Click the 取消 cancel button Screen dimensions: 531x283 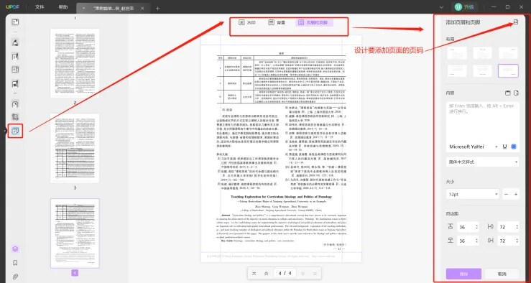(502, 274)
